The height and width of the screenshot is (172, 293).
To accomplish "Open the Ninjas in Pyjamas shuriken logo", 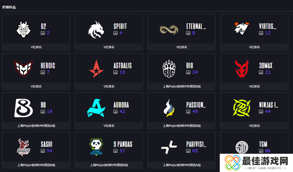I will (242, 108).
